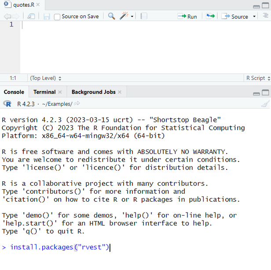Open the R Script file type selector

pos(258,78)
